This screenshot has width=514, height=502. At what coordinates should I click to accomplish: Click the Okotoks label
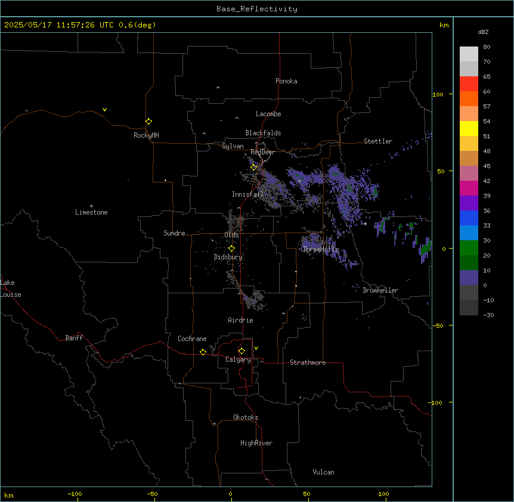(246, 417)
